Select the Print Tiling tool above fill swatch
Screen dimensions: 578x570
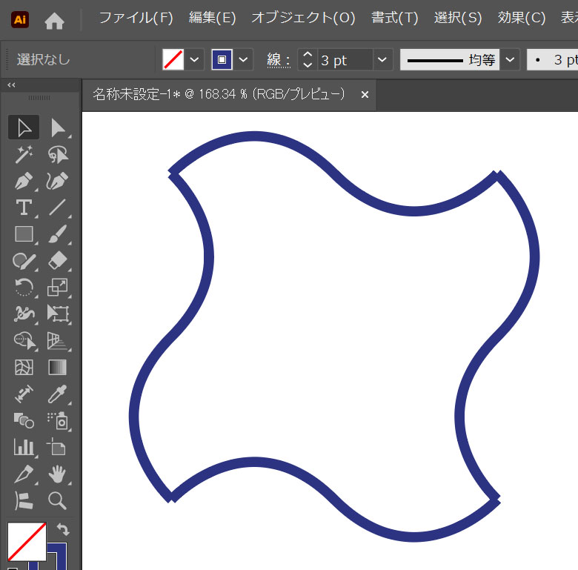point(24,500)
